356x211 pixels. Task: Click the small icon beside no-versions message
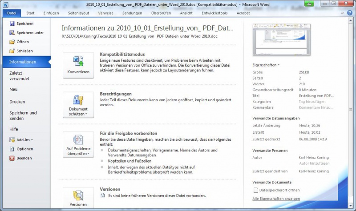pyautogui.click(x=103, y=195)
